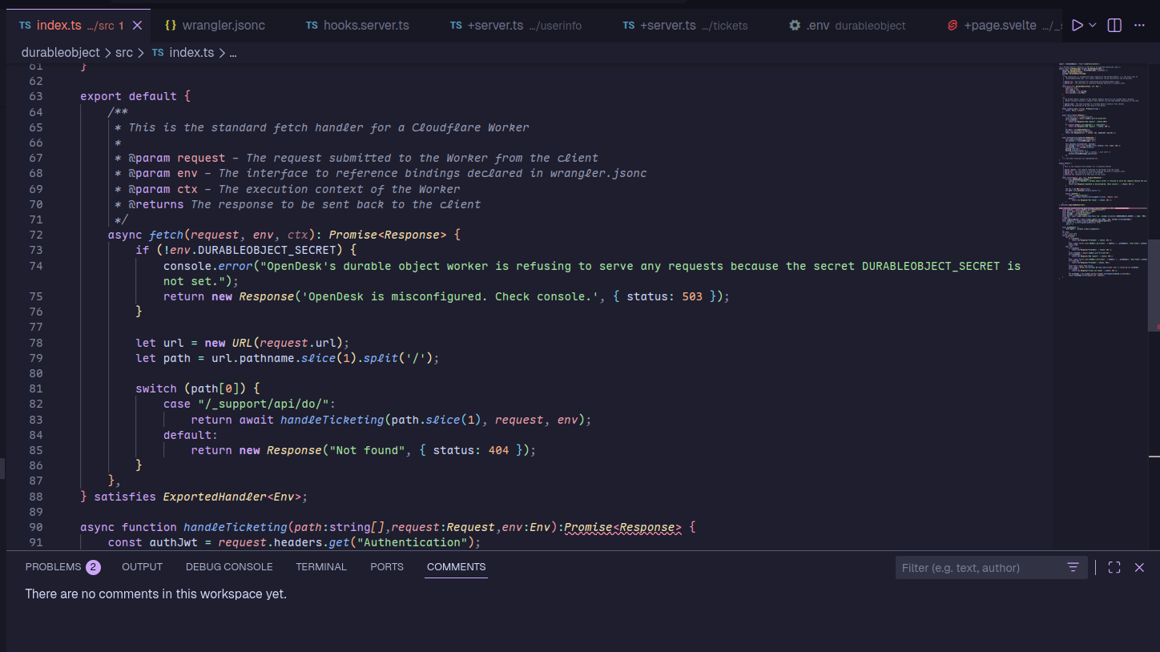Click the Filter comments input field
Viewport: 1160px width, 652px height.
pos(979,567)
